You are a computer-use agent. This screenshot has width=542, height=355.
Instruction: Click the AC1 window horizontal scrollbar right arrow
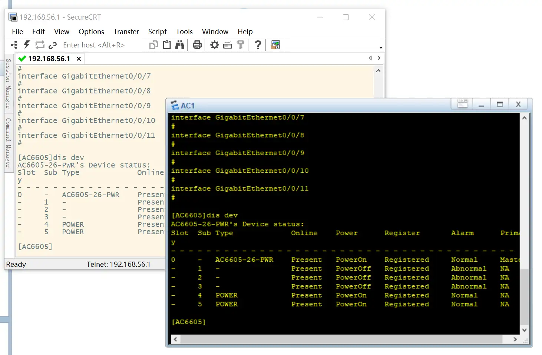(x=515, y=339)
